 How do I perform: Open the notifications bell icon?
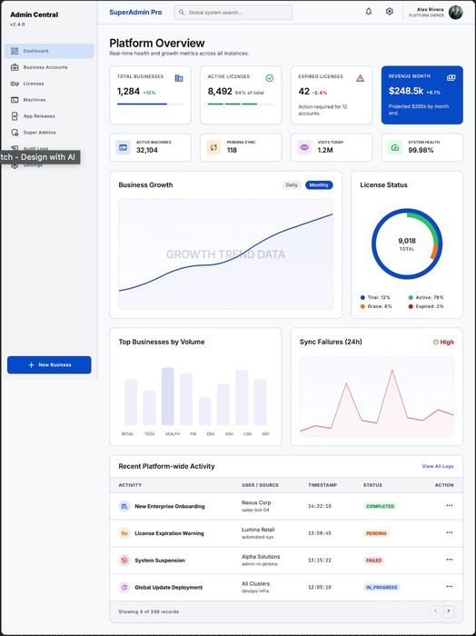point(369,11)
